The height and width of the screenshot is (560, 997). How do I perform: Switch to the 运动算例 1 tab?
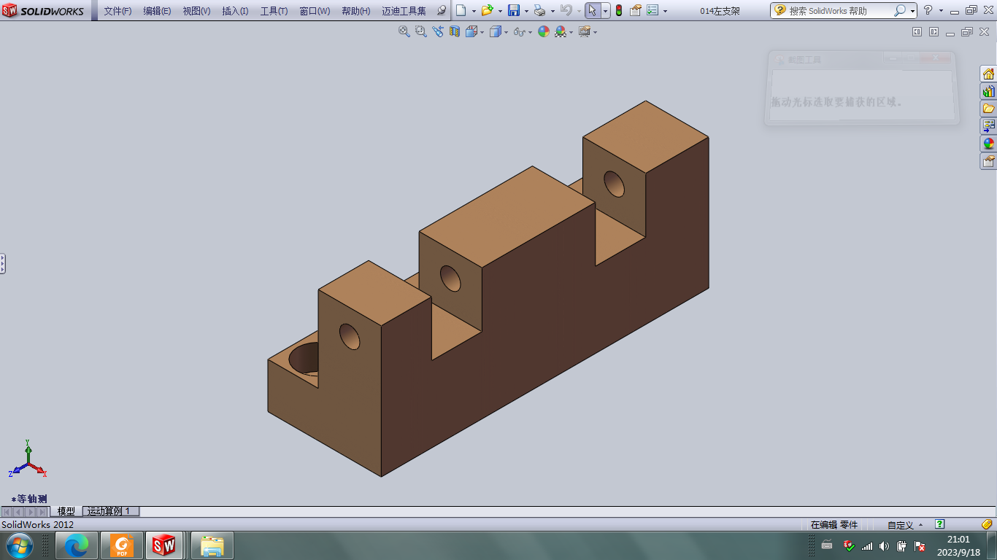pos(111,511)
